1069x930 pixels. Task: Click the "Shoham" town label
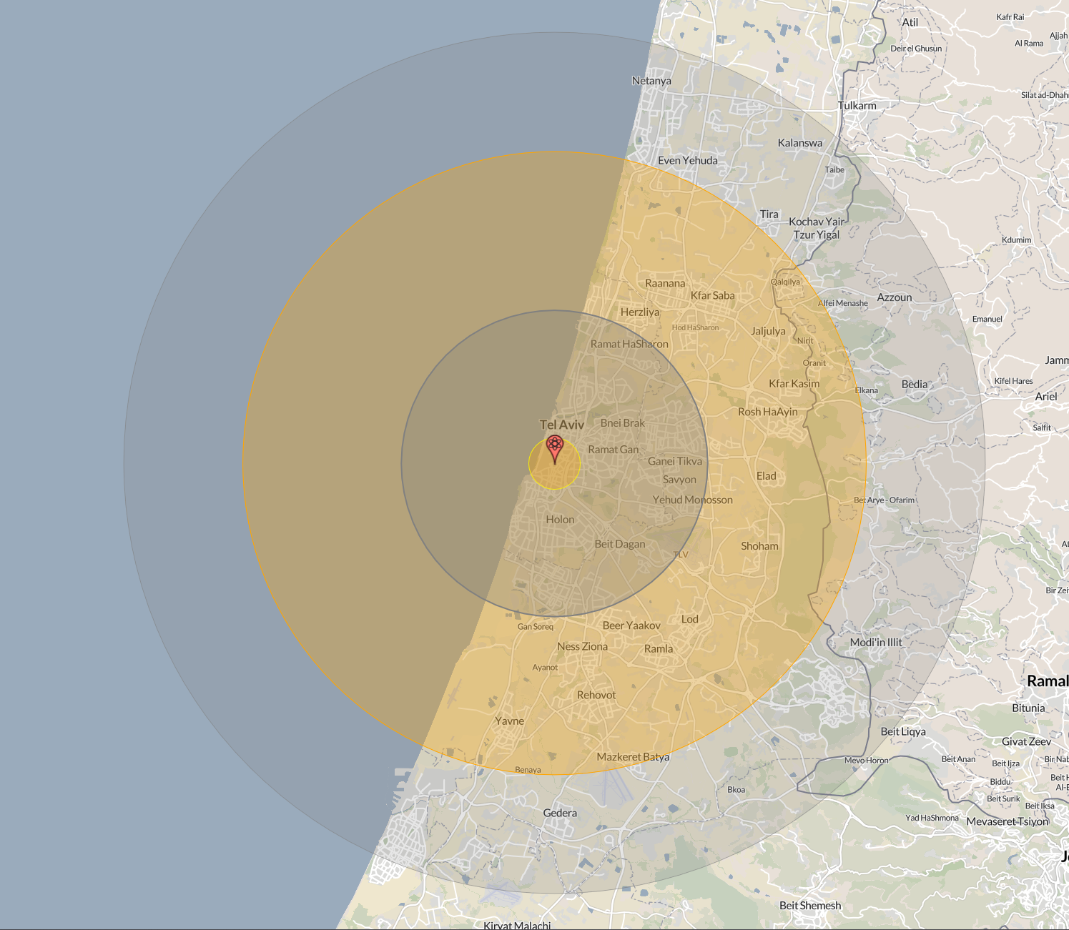tap(759, 546)
